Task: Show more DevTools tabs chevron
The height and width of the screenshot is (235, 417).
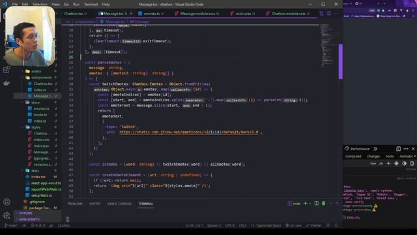Action: click(375, 149)
